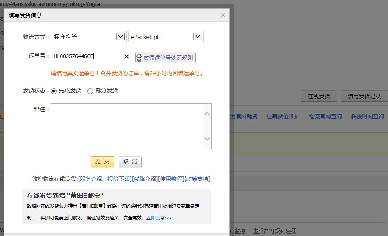The width and height of the screenshot is (388, 236).
Task: Clear the tracking number with X icon
Action: point(127,56)
